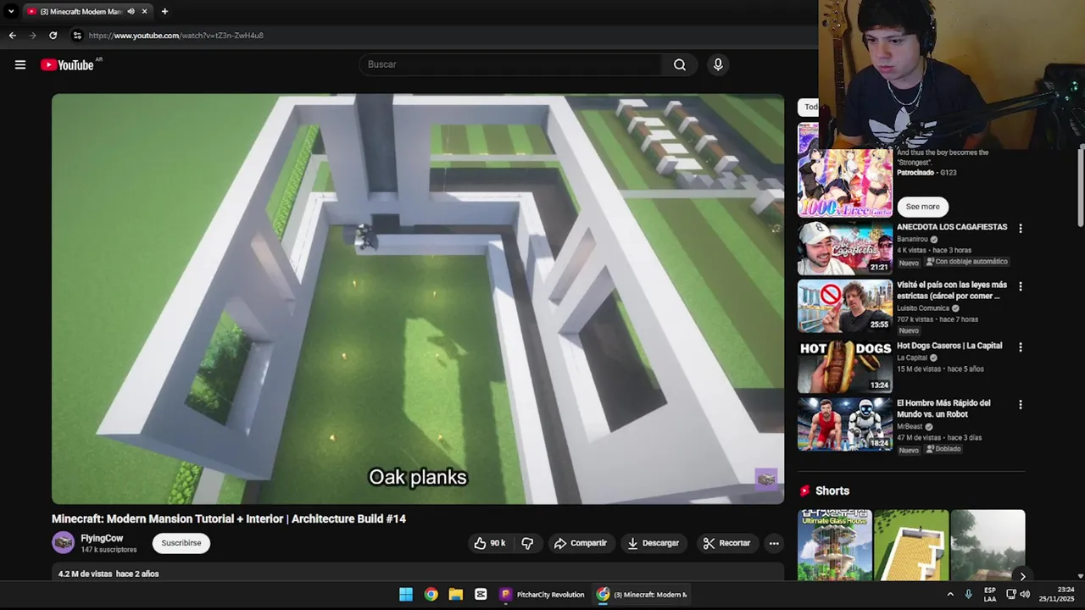The width and height of the screenshot is (1085, 610).
Task: Open options menu for Hot Dogs Caseros
Action: click(x=1021, y=347)
